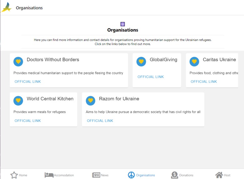Click the Organisations title in top header
Image resolution: width=244 pixels, height=179 pixels.
(29, 8)
